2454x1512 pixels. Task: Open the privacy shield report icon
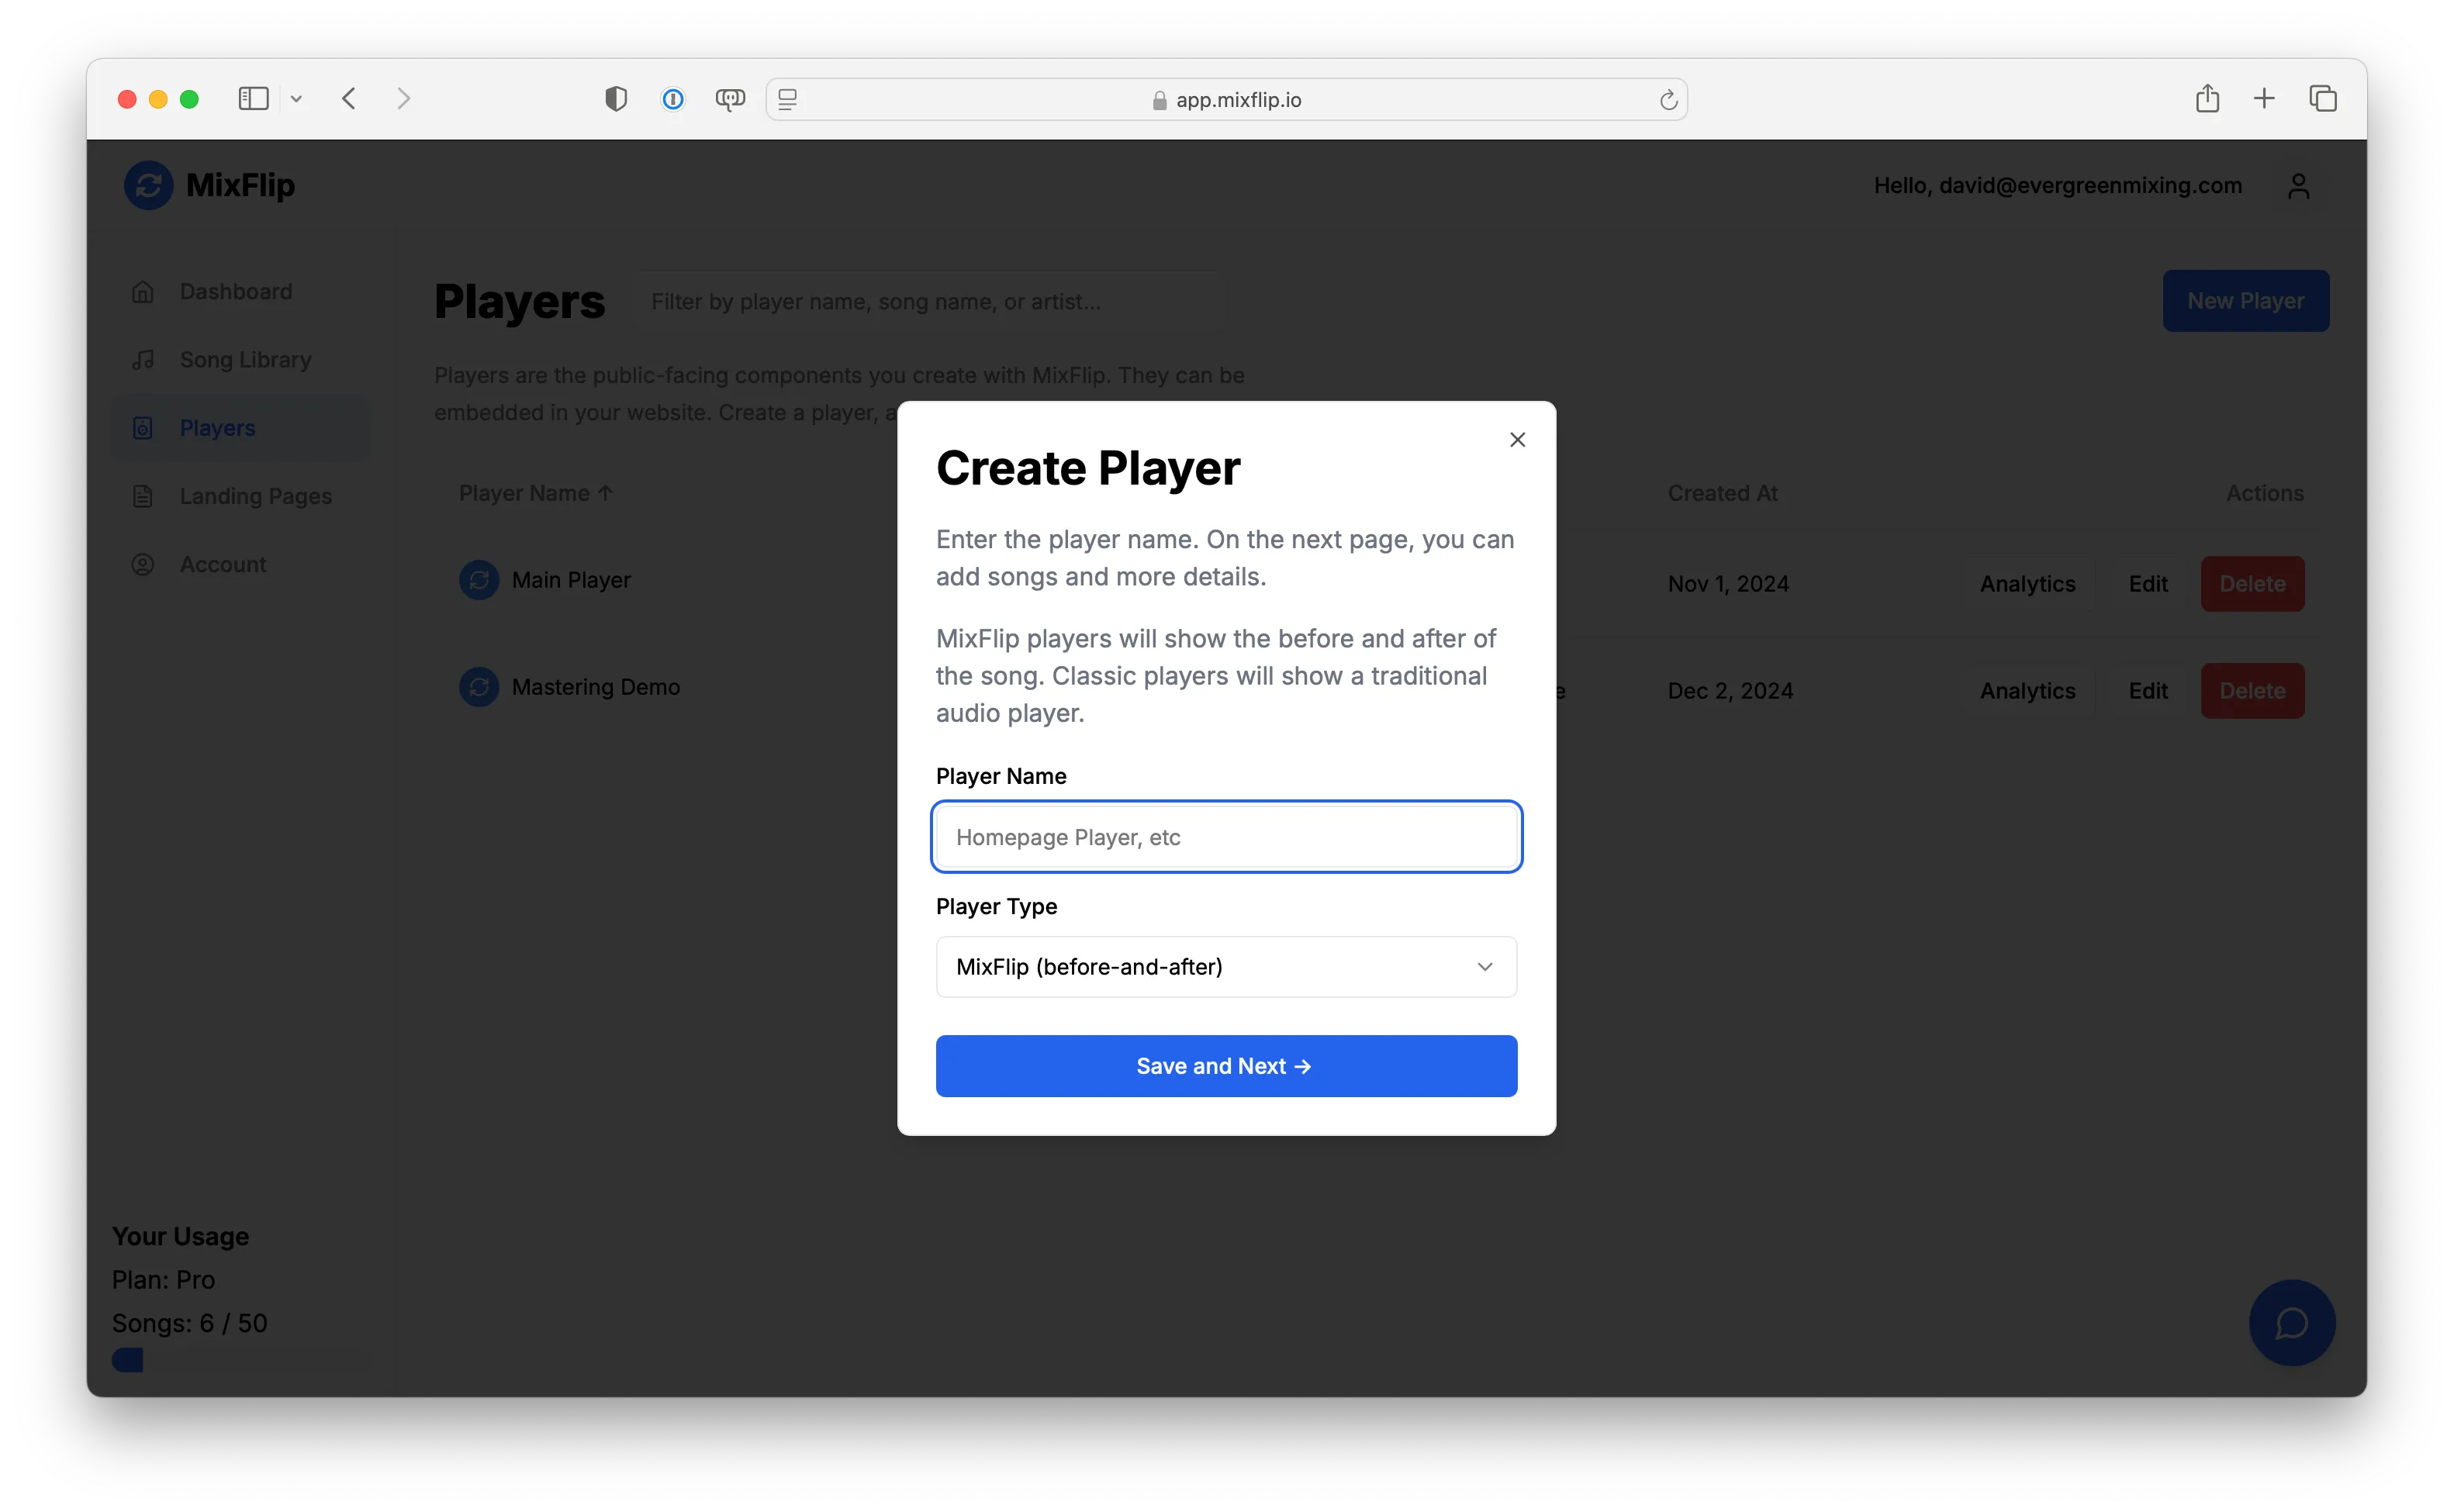[616, 99]
